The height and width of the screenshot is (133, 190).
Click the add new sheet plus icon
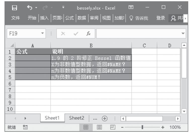(x=103, y=119)
